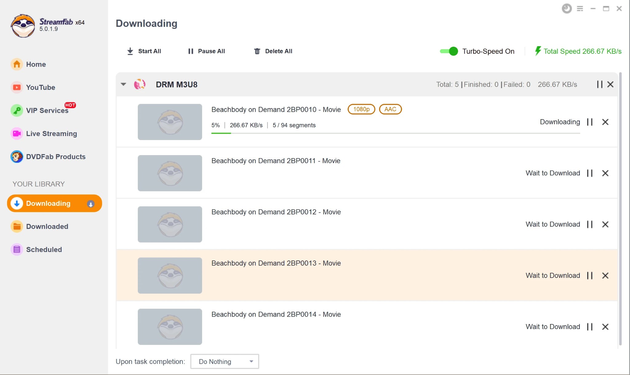Click thumbnail for Beachbody 2BP0013 movie
The image size is (630, 375).
[x=170, y=275]
